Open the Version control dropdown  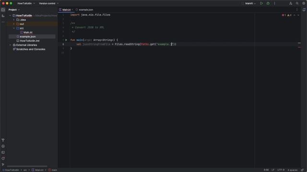(48, 3)
